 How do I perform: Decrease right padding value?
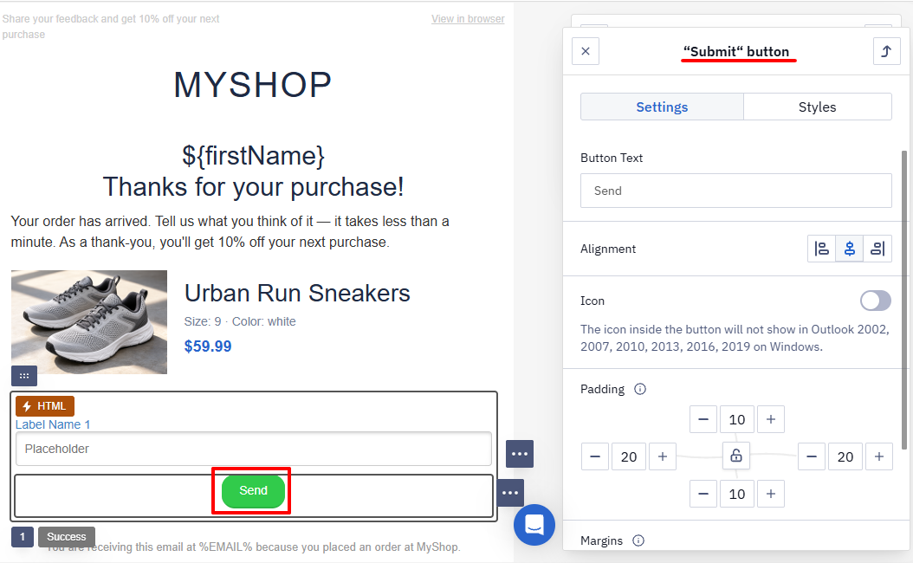point(812,456)
